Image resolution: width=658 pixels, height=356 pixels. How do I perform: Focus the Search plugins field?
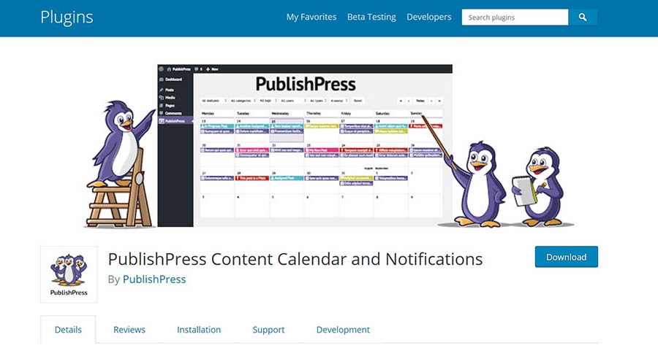click(515, 18)
